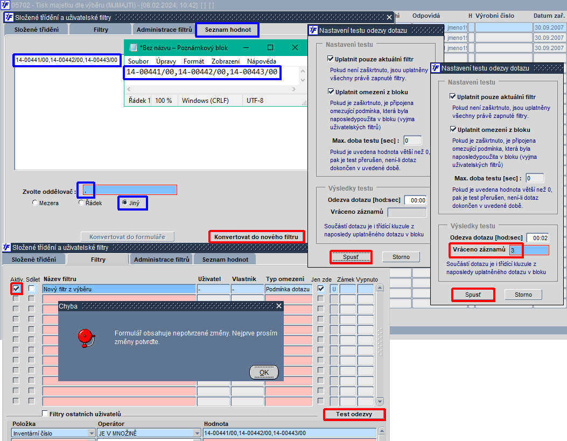The height and width of the screenshot is (441, 567).
Task: Open Zobrazení menu in Notepad
Action: tap(225, 61)
